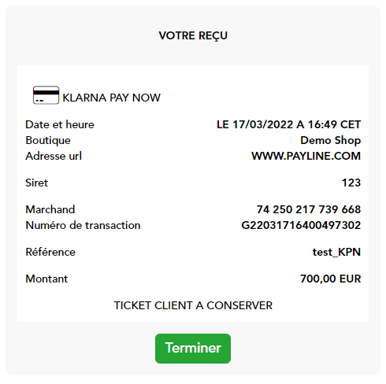Image resolution: width=386 pixels, height=384 pixels.
Task: Select the KLARNA PAY NOW label
Action: [x=111, y=98]
